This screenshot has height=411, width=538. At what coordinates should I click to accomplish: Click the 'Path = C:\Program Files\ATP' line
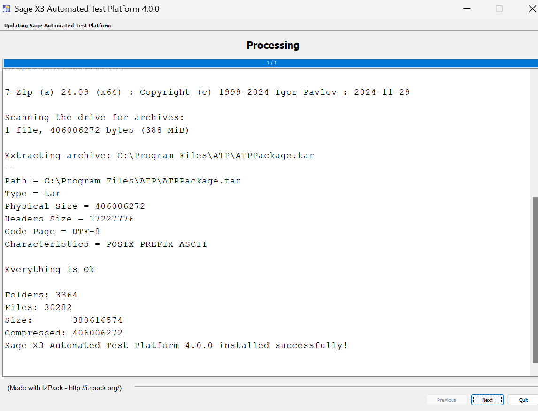[123, 181]
